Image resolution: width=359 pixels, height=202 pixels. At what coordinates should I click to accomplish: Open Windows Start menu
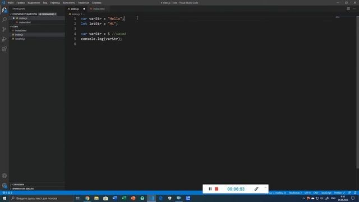pos(4,198)
